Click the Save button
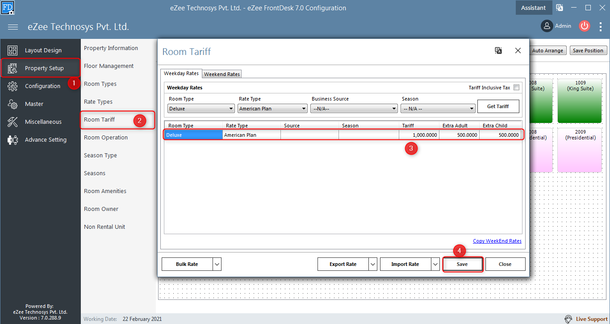The image size is (610, 324). [462, 264]
